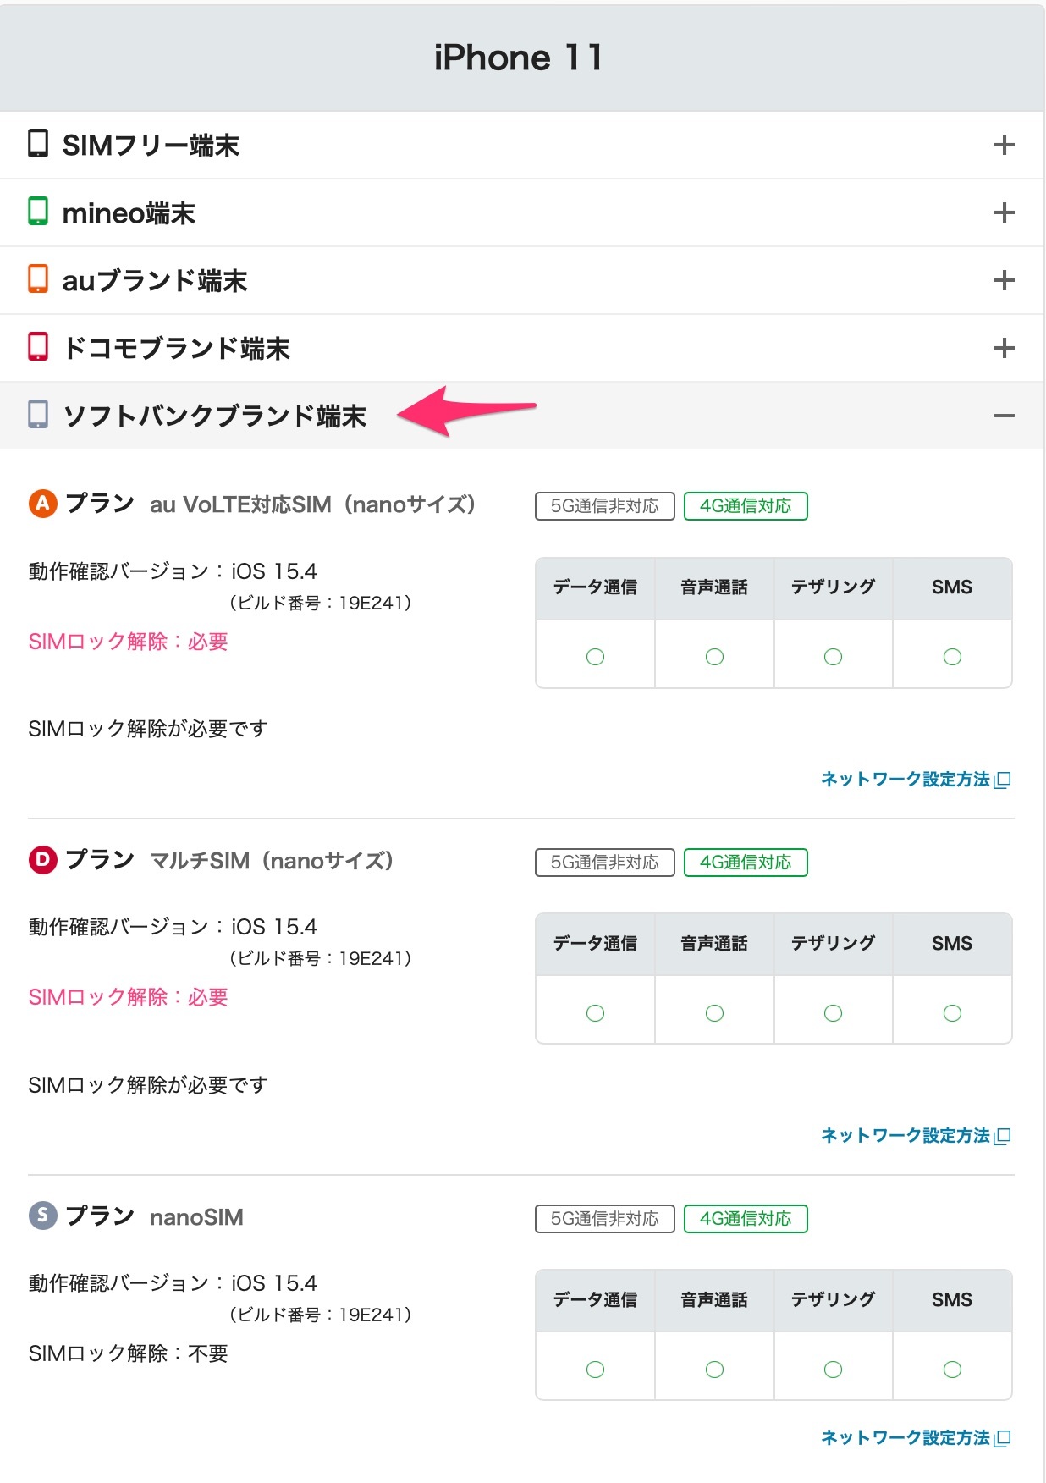This screenshot has height=1483, width=1046.
Task: Expand the mineo端末 section plus sign
Action: point(1004,212)
